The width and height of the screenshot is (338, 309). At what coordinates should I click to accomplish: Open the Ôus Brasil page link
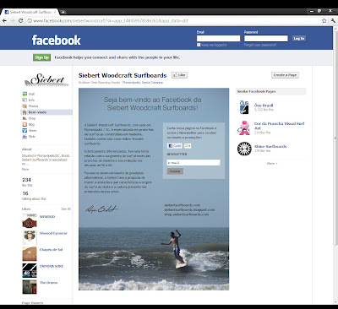(x=264, y=106)
